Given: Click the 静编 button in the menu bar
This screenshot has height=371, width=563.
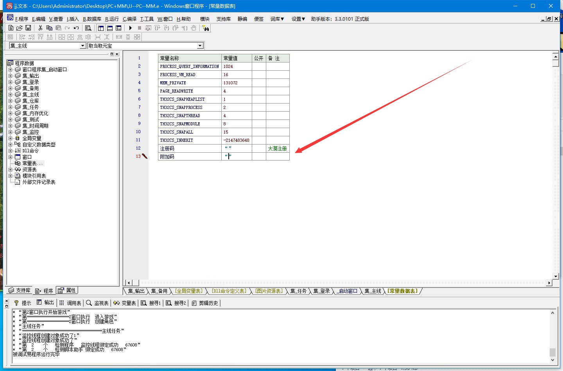Looking at the screenshot, I should click(242, 19).
